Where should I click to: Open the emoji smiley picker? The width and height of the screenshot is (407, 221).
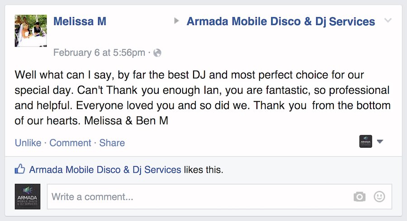click(x=379, y=197)
